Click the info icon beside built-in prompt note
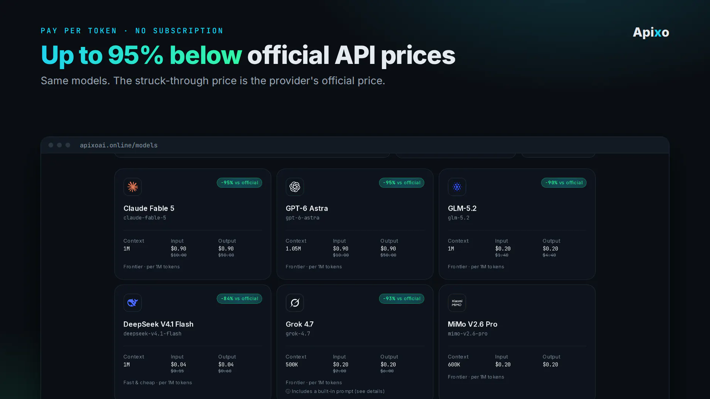Screen dimensions: 710x399 (x=288, y=391)
